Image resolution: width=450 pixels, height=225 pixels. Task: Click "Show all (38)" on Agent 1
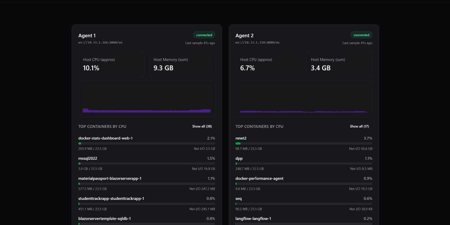pyautogui.click(x=202, y=126)
